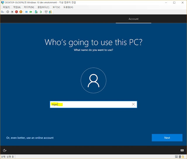
Task: Shut down the VM with the red power icon
Action: click(x=16, y=12)
